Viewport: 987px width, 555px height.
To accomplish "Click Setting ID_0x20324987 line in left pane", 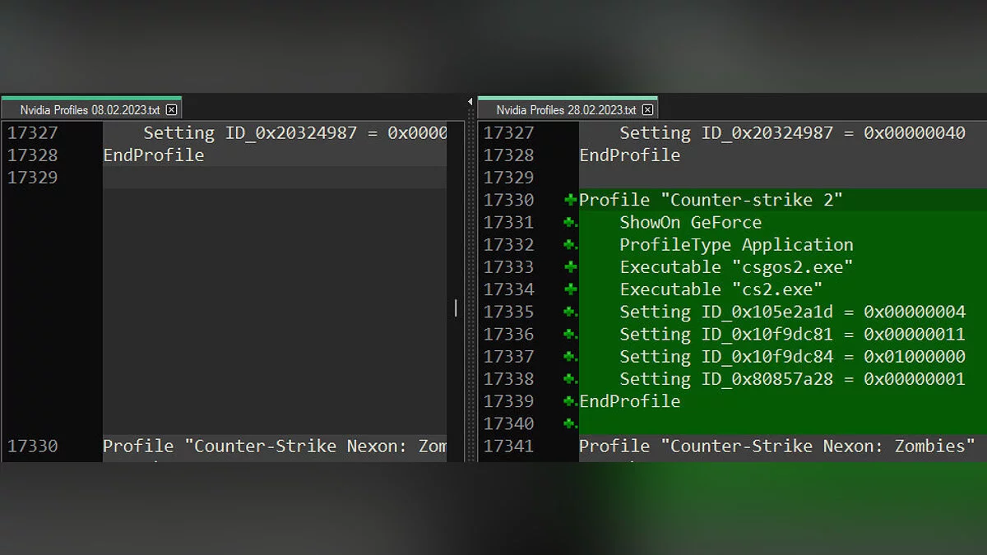I will [295, 132].
